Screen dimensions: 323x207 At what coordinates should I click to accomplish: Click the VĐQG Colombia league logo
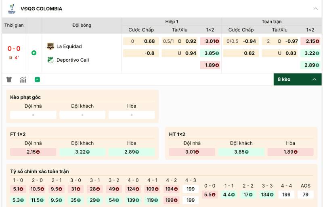[x=12, y=9]
